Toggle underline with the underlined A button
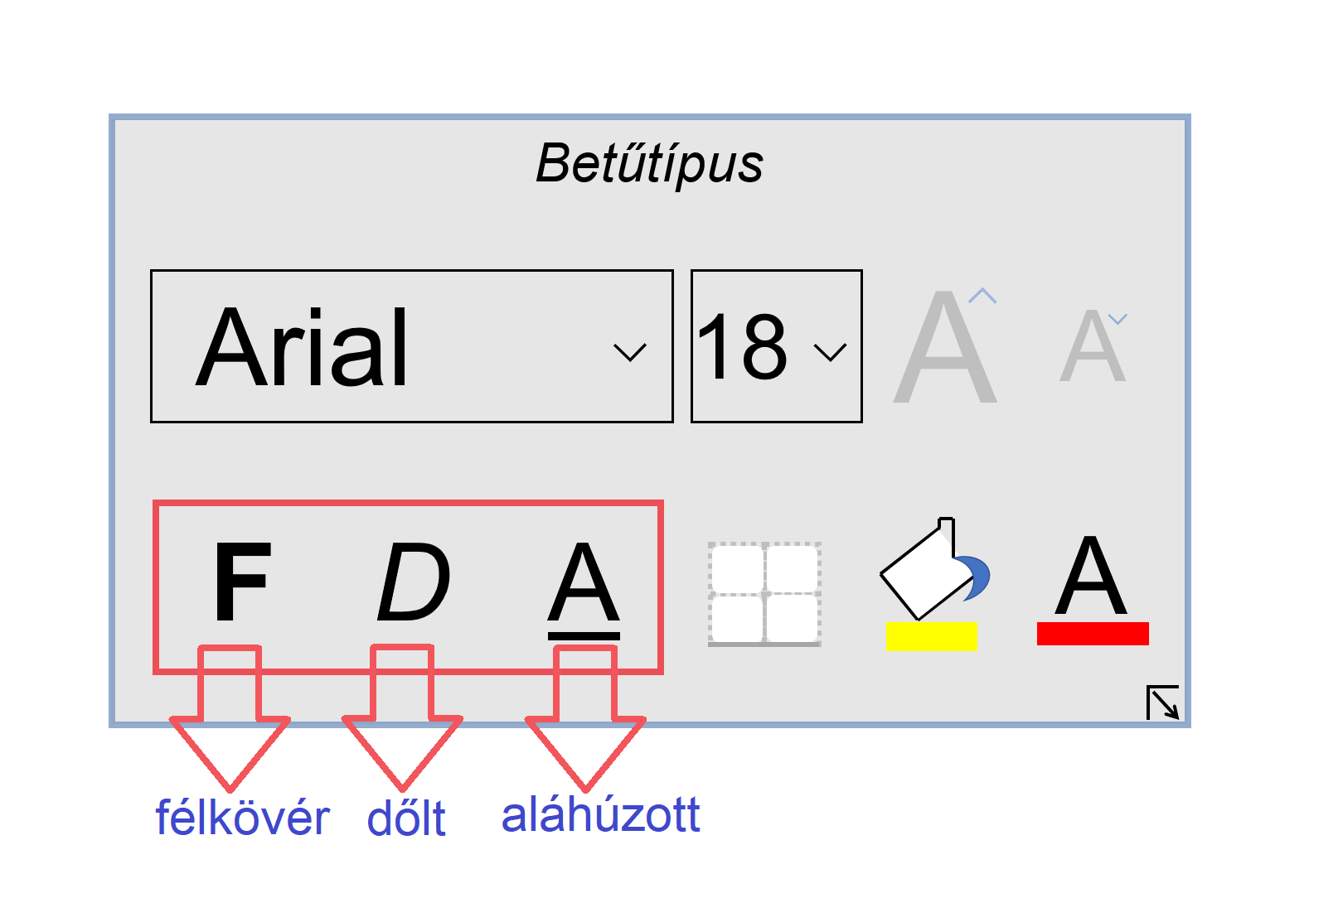Image resolution: width=1343 pixels, height=898 pixels. tap(584, 590)
